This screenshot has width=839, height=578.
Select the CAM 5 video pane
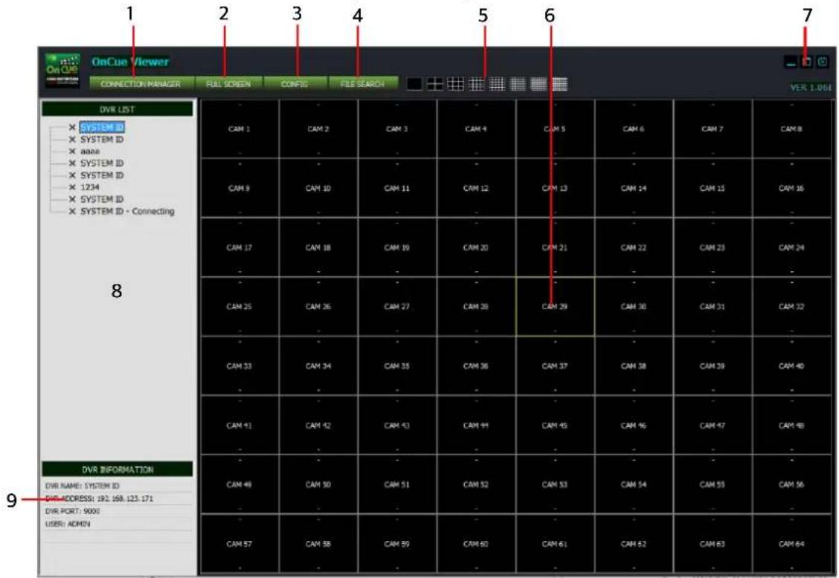(x=555, y=129)
